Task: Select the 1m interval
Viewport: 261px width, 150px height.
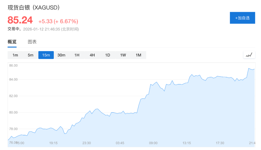Action: [15, 55]
